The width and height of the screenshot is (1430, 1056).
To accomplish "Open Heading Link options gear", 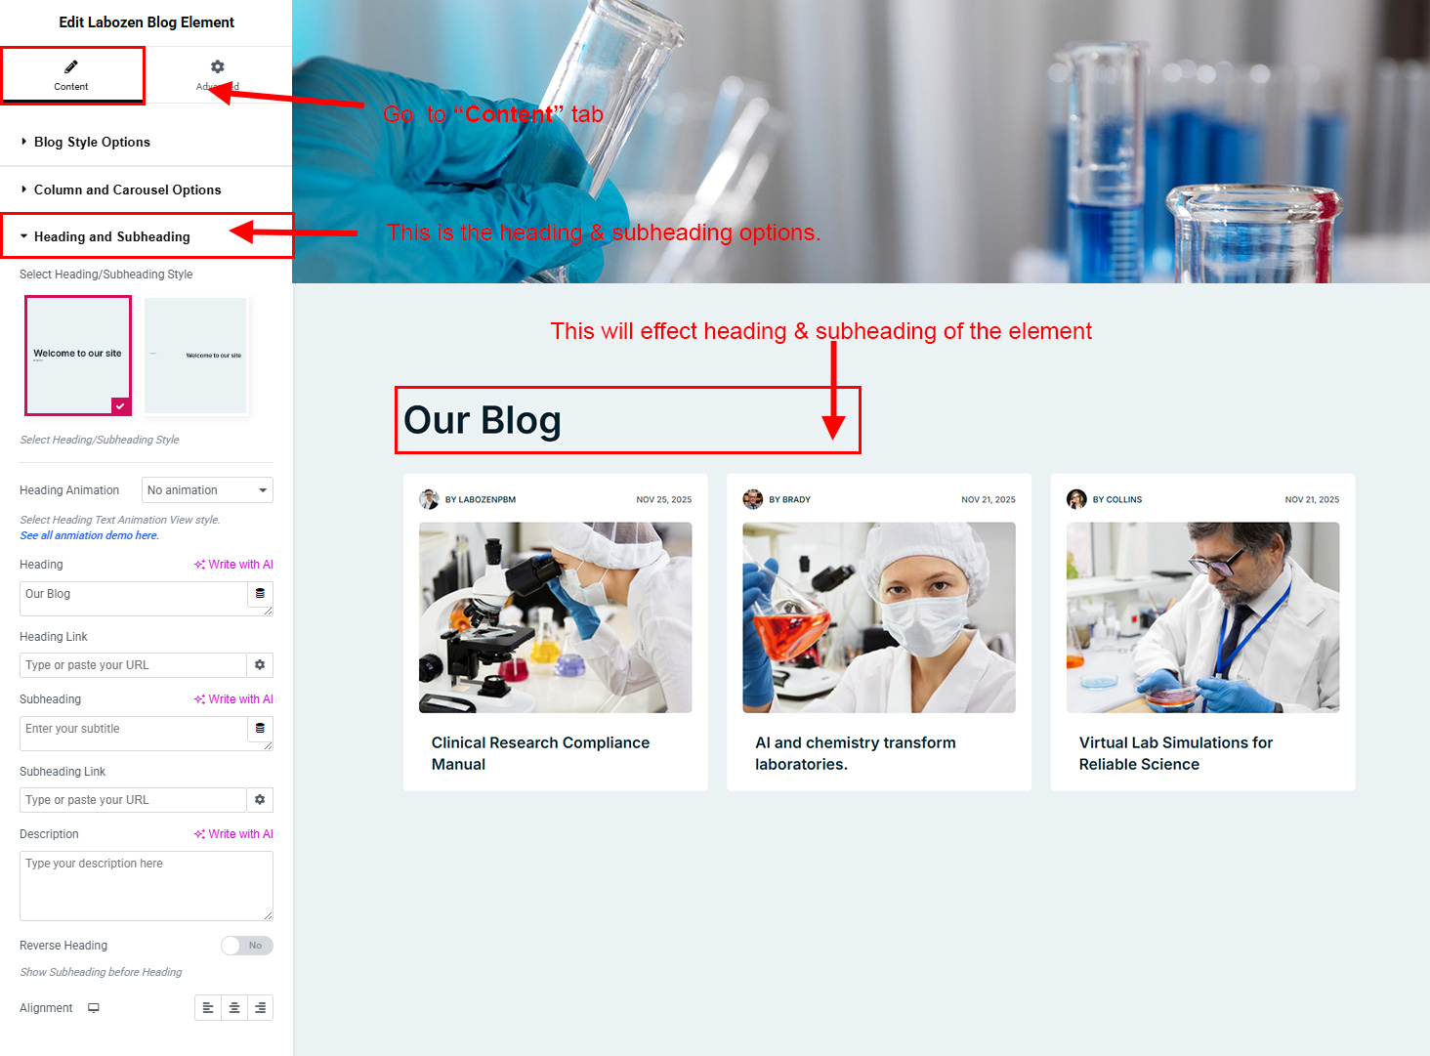I will [x=260, y=665].
